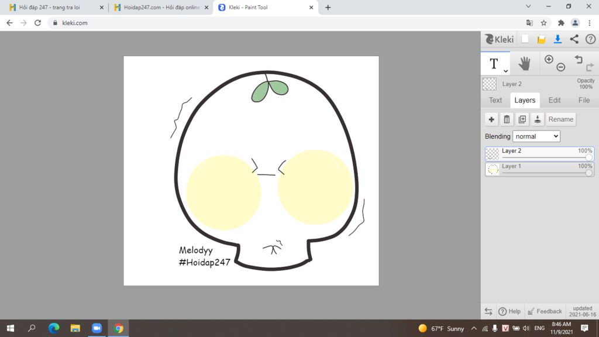Create a new image with white page icon

525,39
